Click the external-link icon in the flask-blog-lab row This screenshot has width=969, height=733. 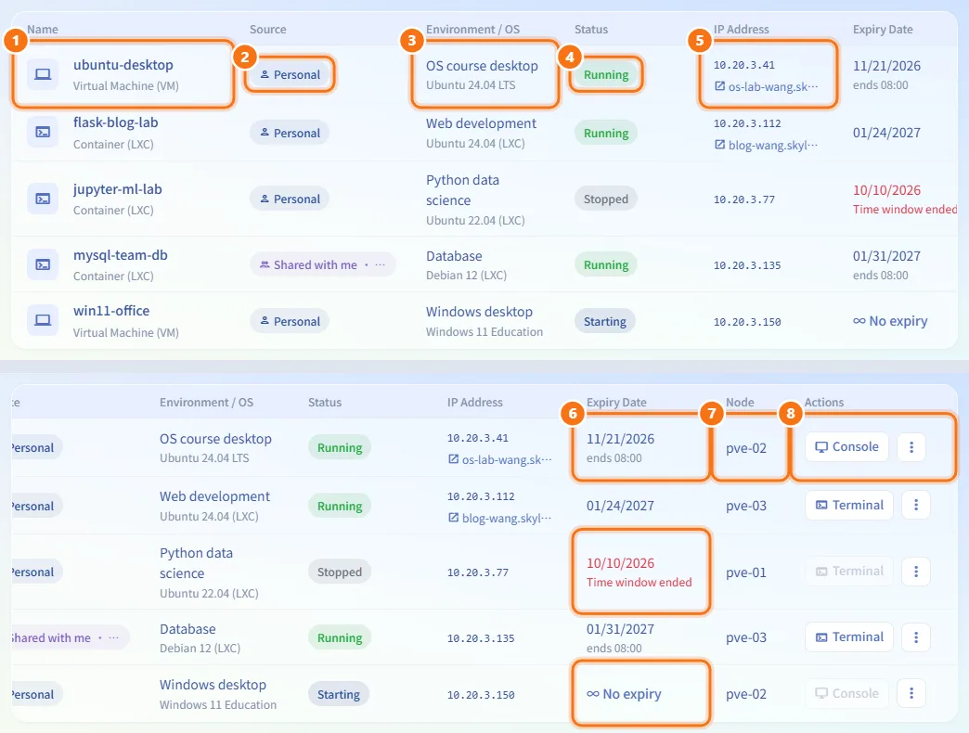719,145
